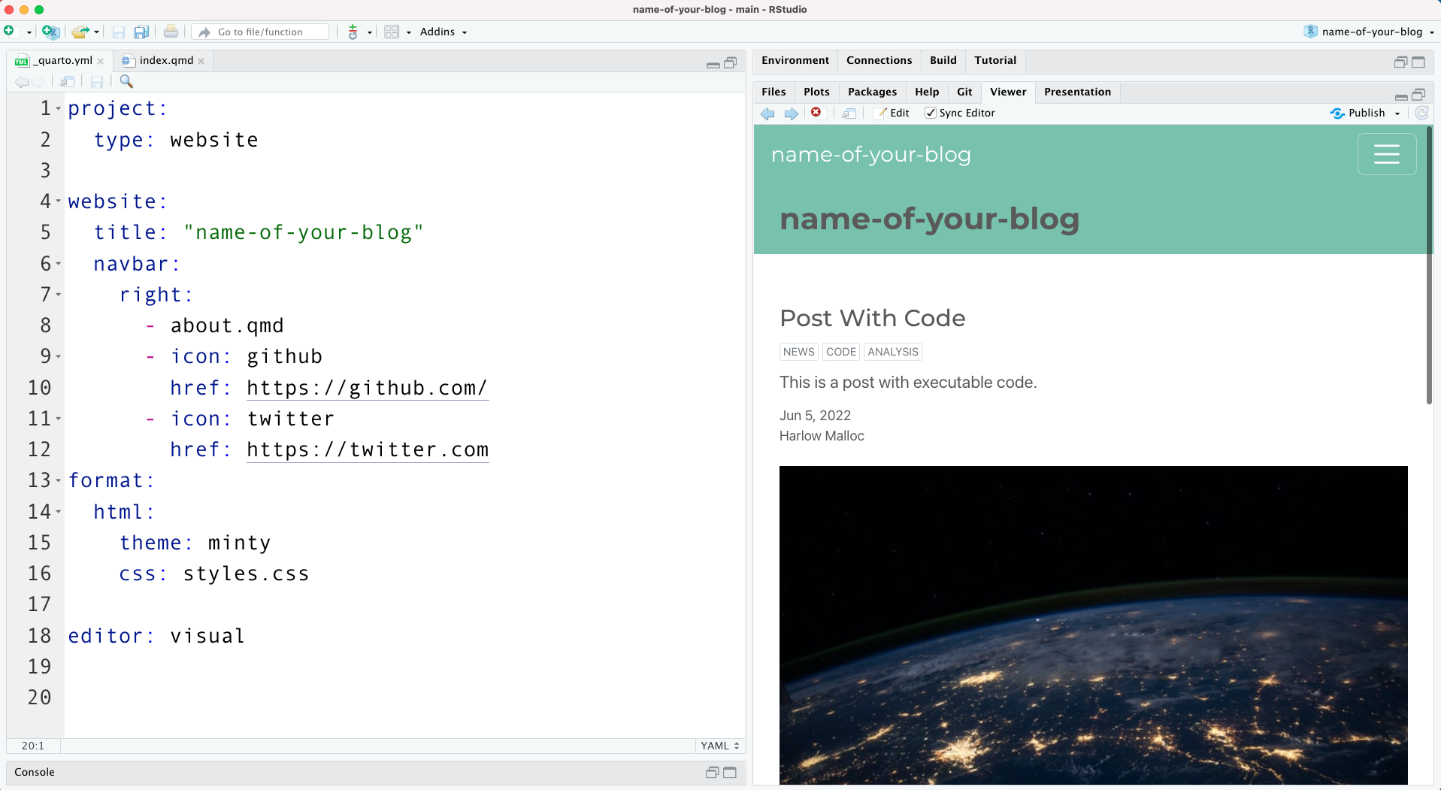Toggle the Sync Editor checkbox
Viewport: 1441px width, 790px height.
coord(931,113)
